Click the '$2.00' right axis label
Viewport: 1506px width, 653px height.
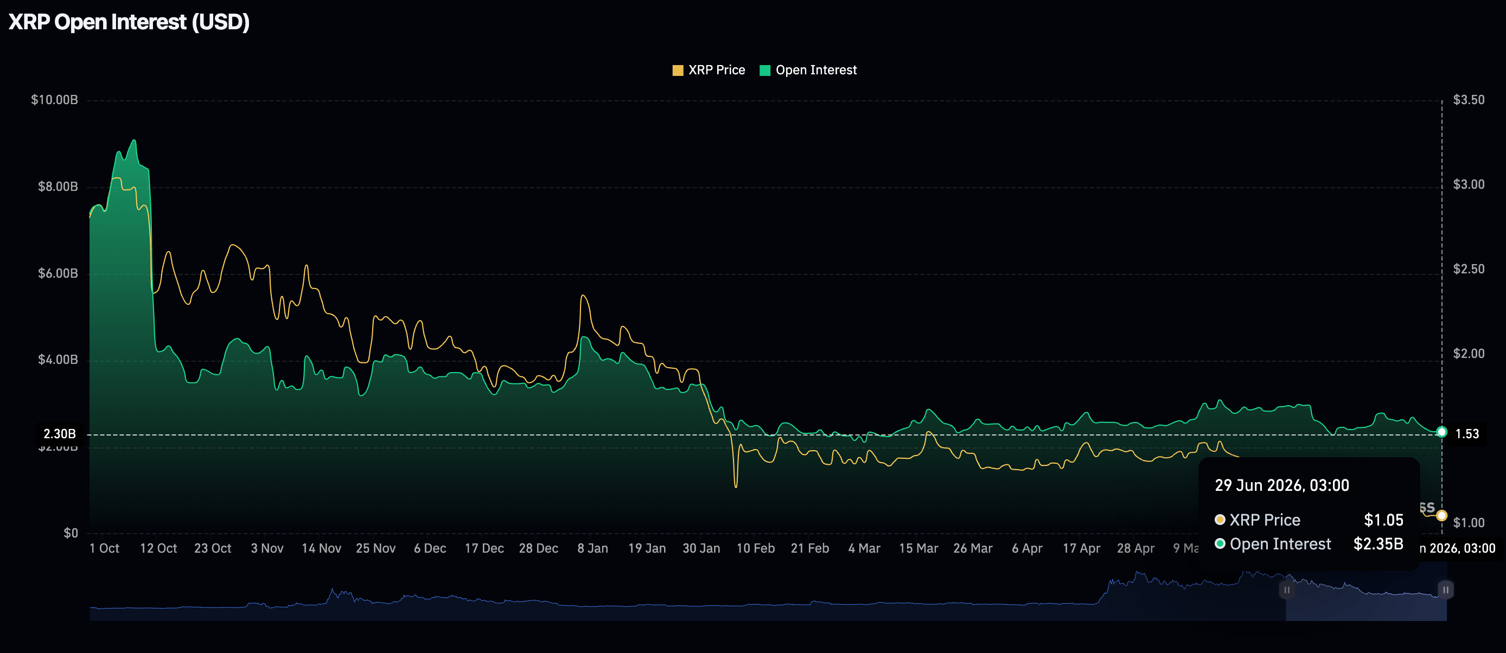coord(1469,354)
